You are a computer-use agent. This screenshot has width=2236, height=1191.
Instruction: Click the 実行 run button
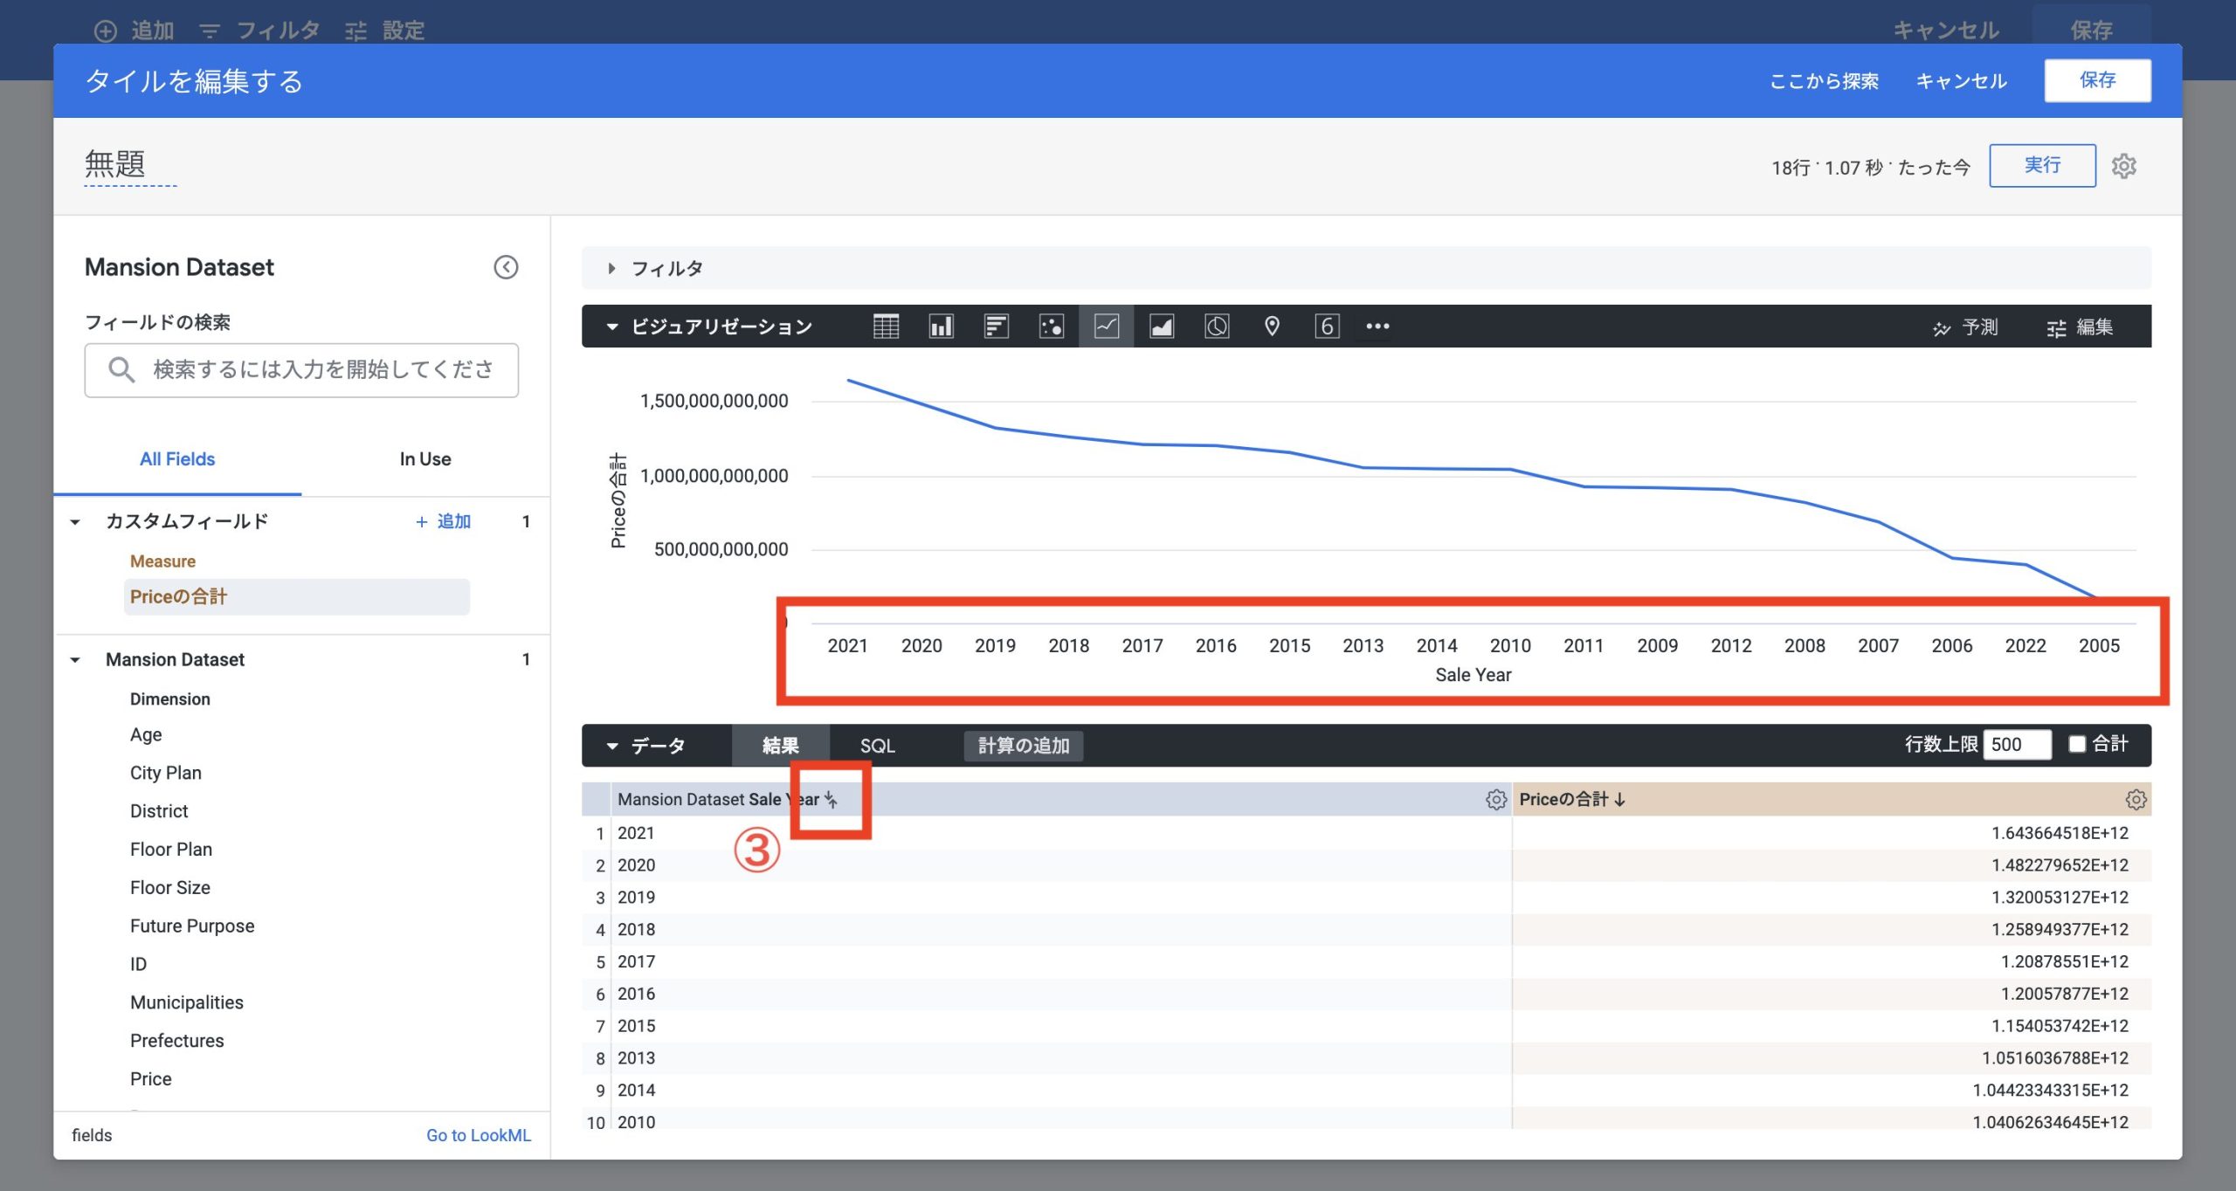[2042, 166]
